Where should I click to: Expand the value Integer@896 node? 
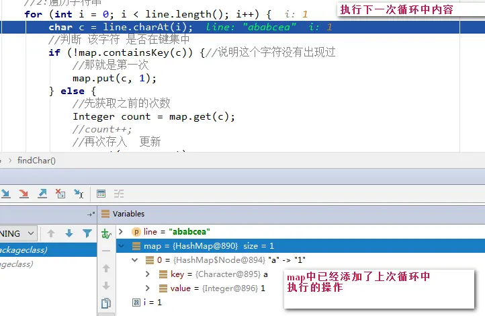[148, 288]
